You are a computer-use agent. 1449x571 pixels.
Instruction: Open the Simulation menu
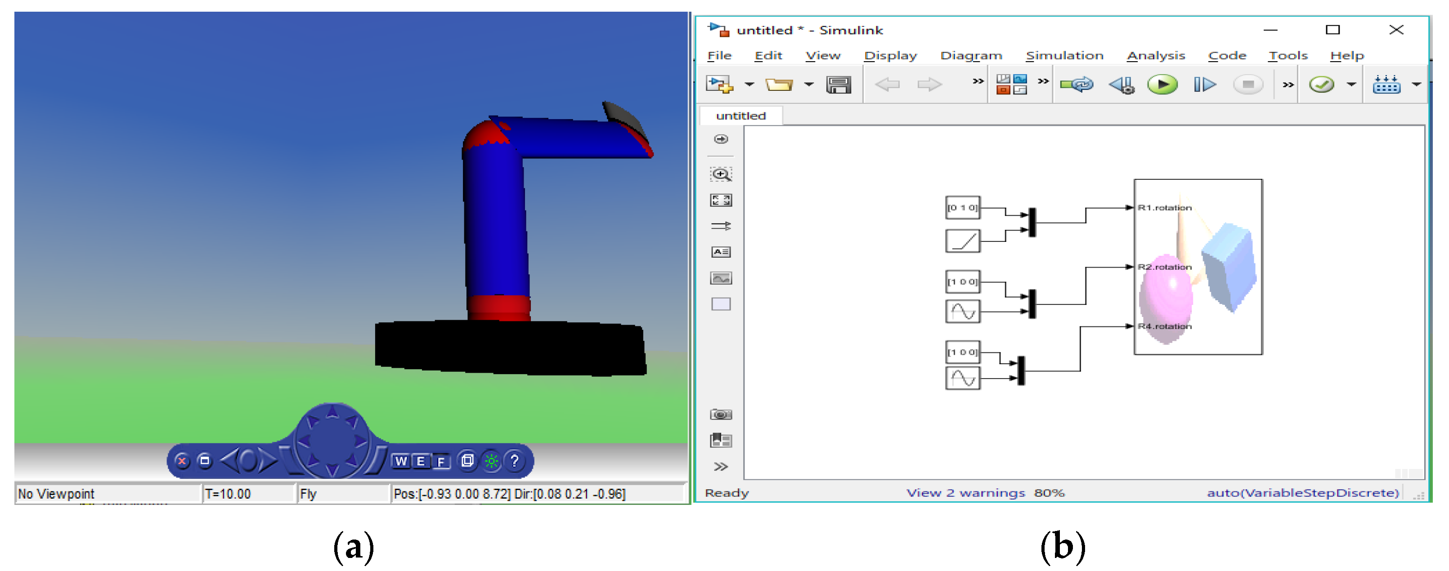[1064, 55]
